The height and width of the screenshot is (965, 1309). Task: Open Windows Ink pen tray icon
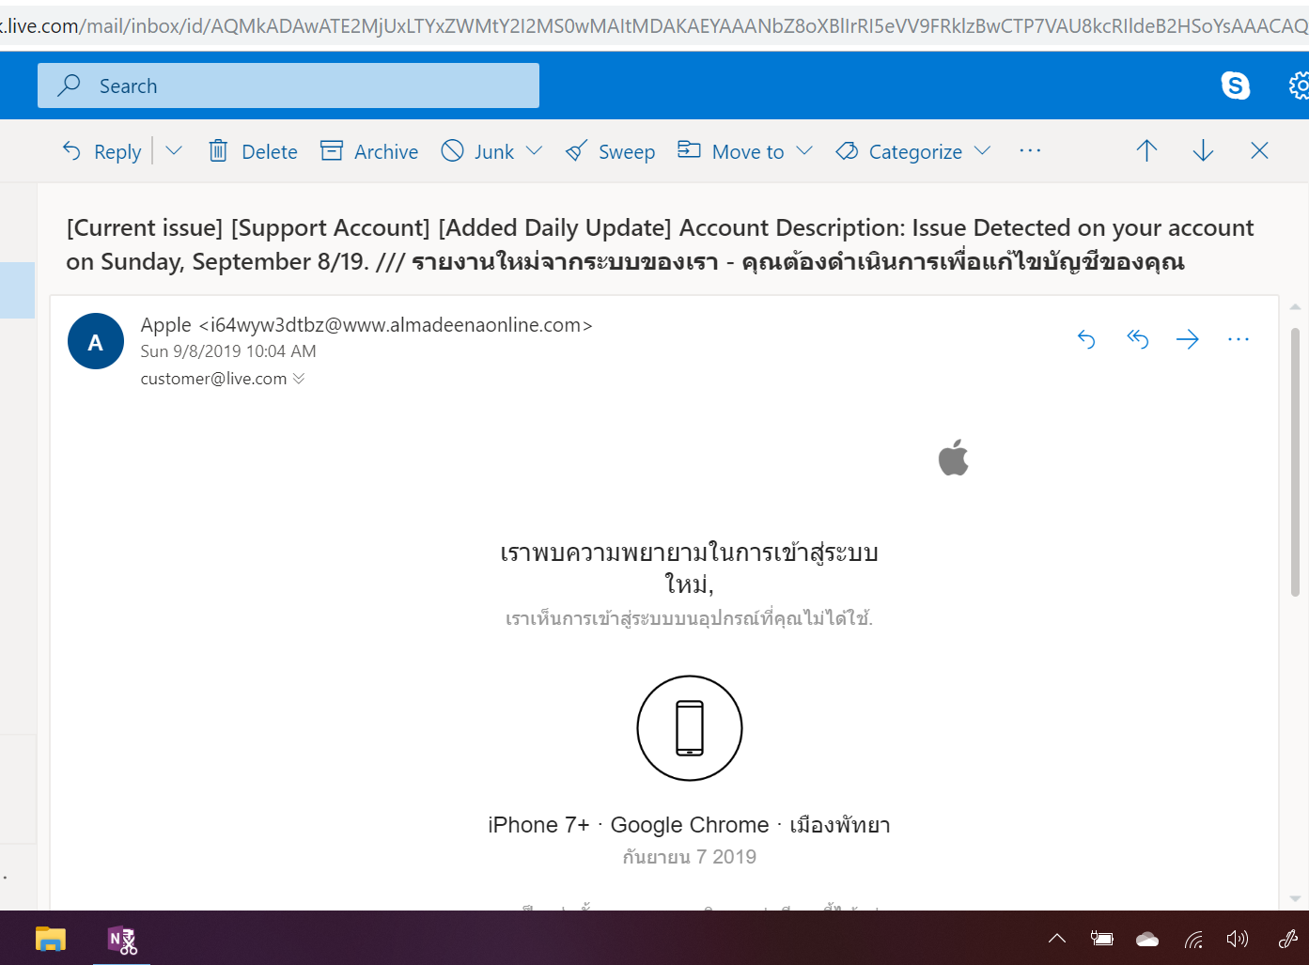[1287, 938]
